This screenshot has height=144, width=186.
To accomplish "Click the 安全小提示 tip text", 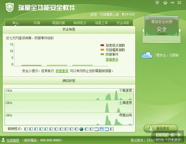I will tap(68, 71).
